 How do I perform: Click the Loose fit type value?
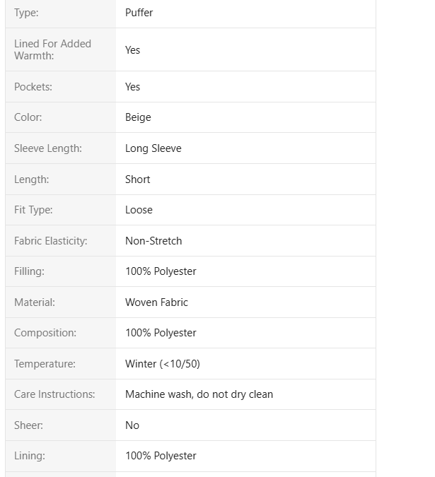139,210
